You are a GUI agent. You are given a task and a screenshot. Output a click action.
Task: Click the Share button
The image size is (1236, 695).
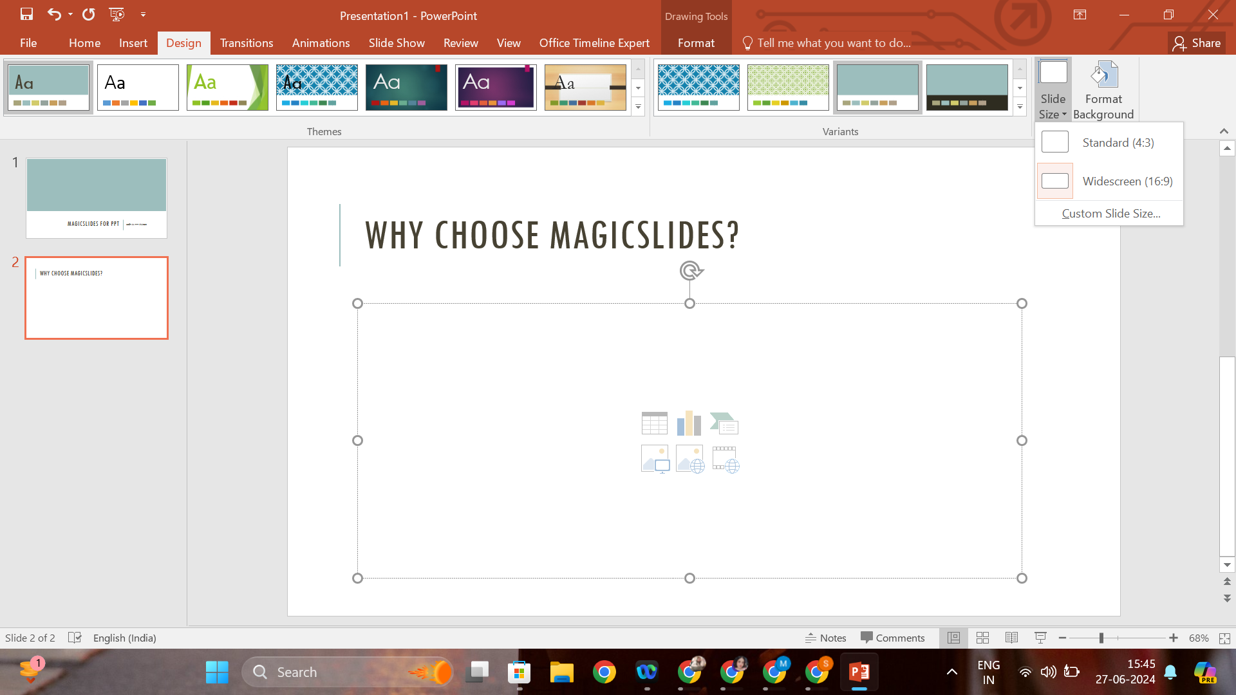pyautogui.click(x=1197, y=43)
